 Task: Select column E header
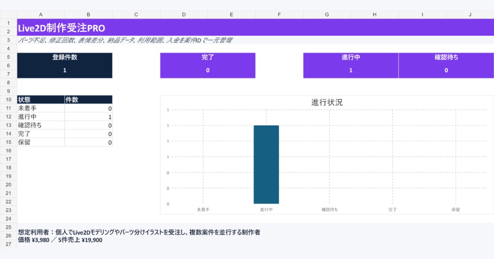coord(232,14)
